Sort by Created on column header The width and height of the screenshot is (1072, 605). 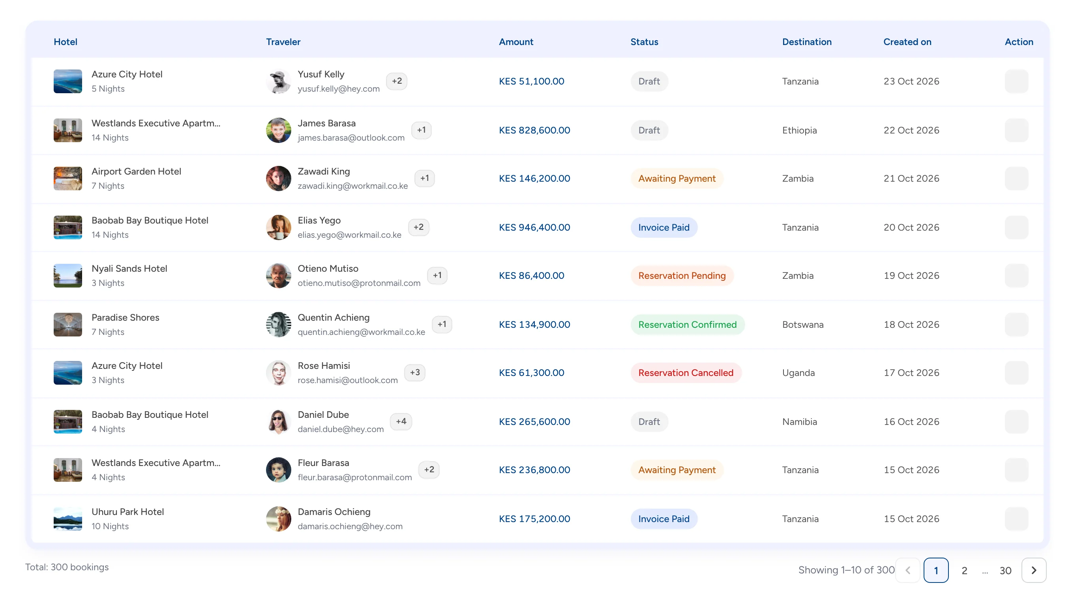tap(907, 41)
